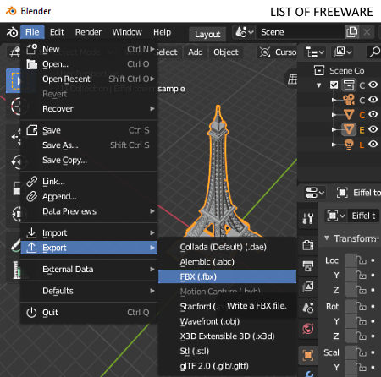Choose Quit in the File menu
The image size is (381, 377).
89,313
